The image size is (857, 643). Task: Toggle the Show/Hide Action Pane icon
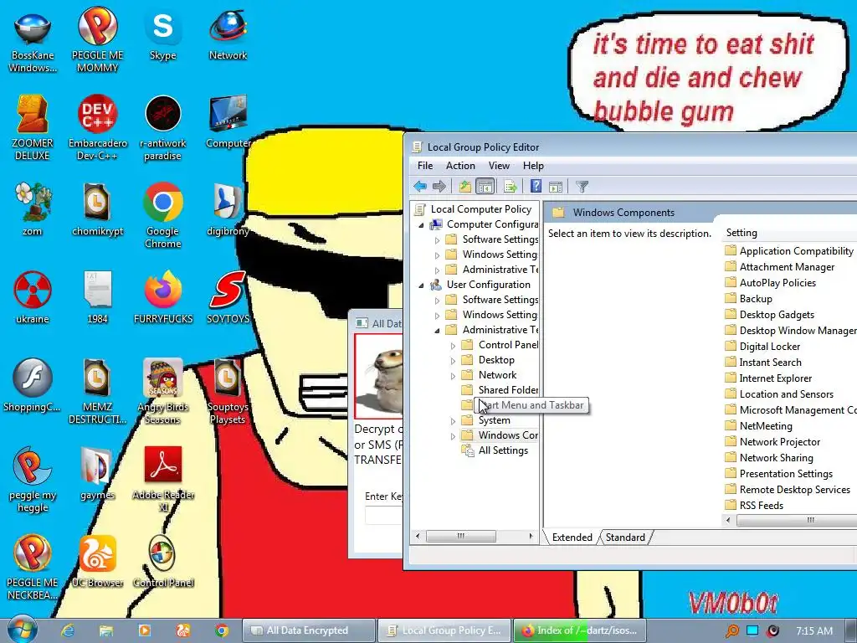coord(556,187)
